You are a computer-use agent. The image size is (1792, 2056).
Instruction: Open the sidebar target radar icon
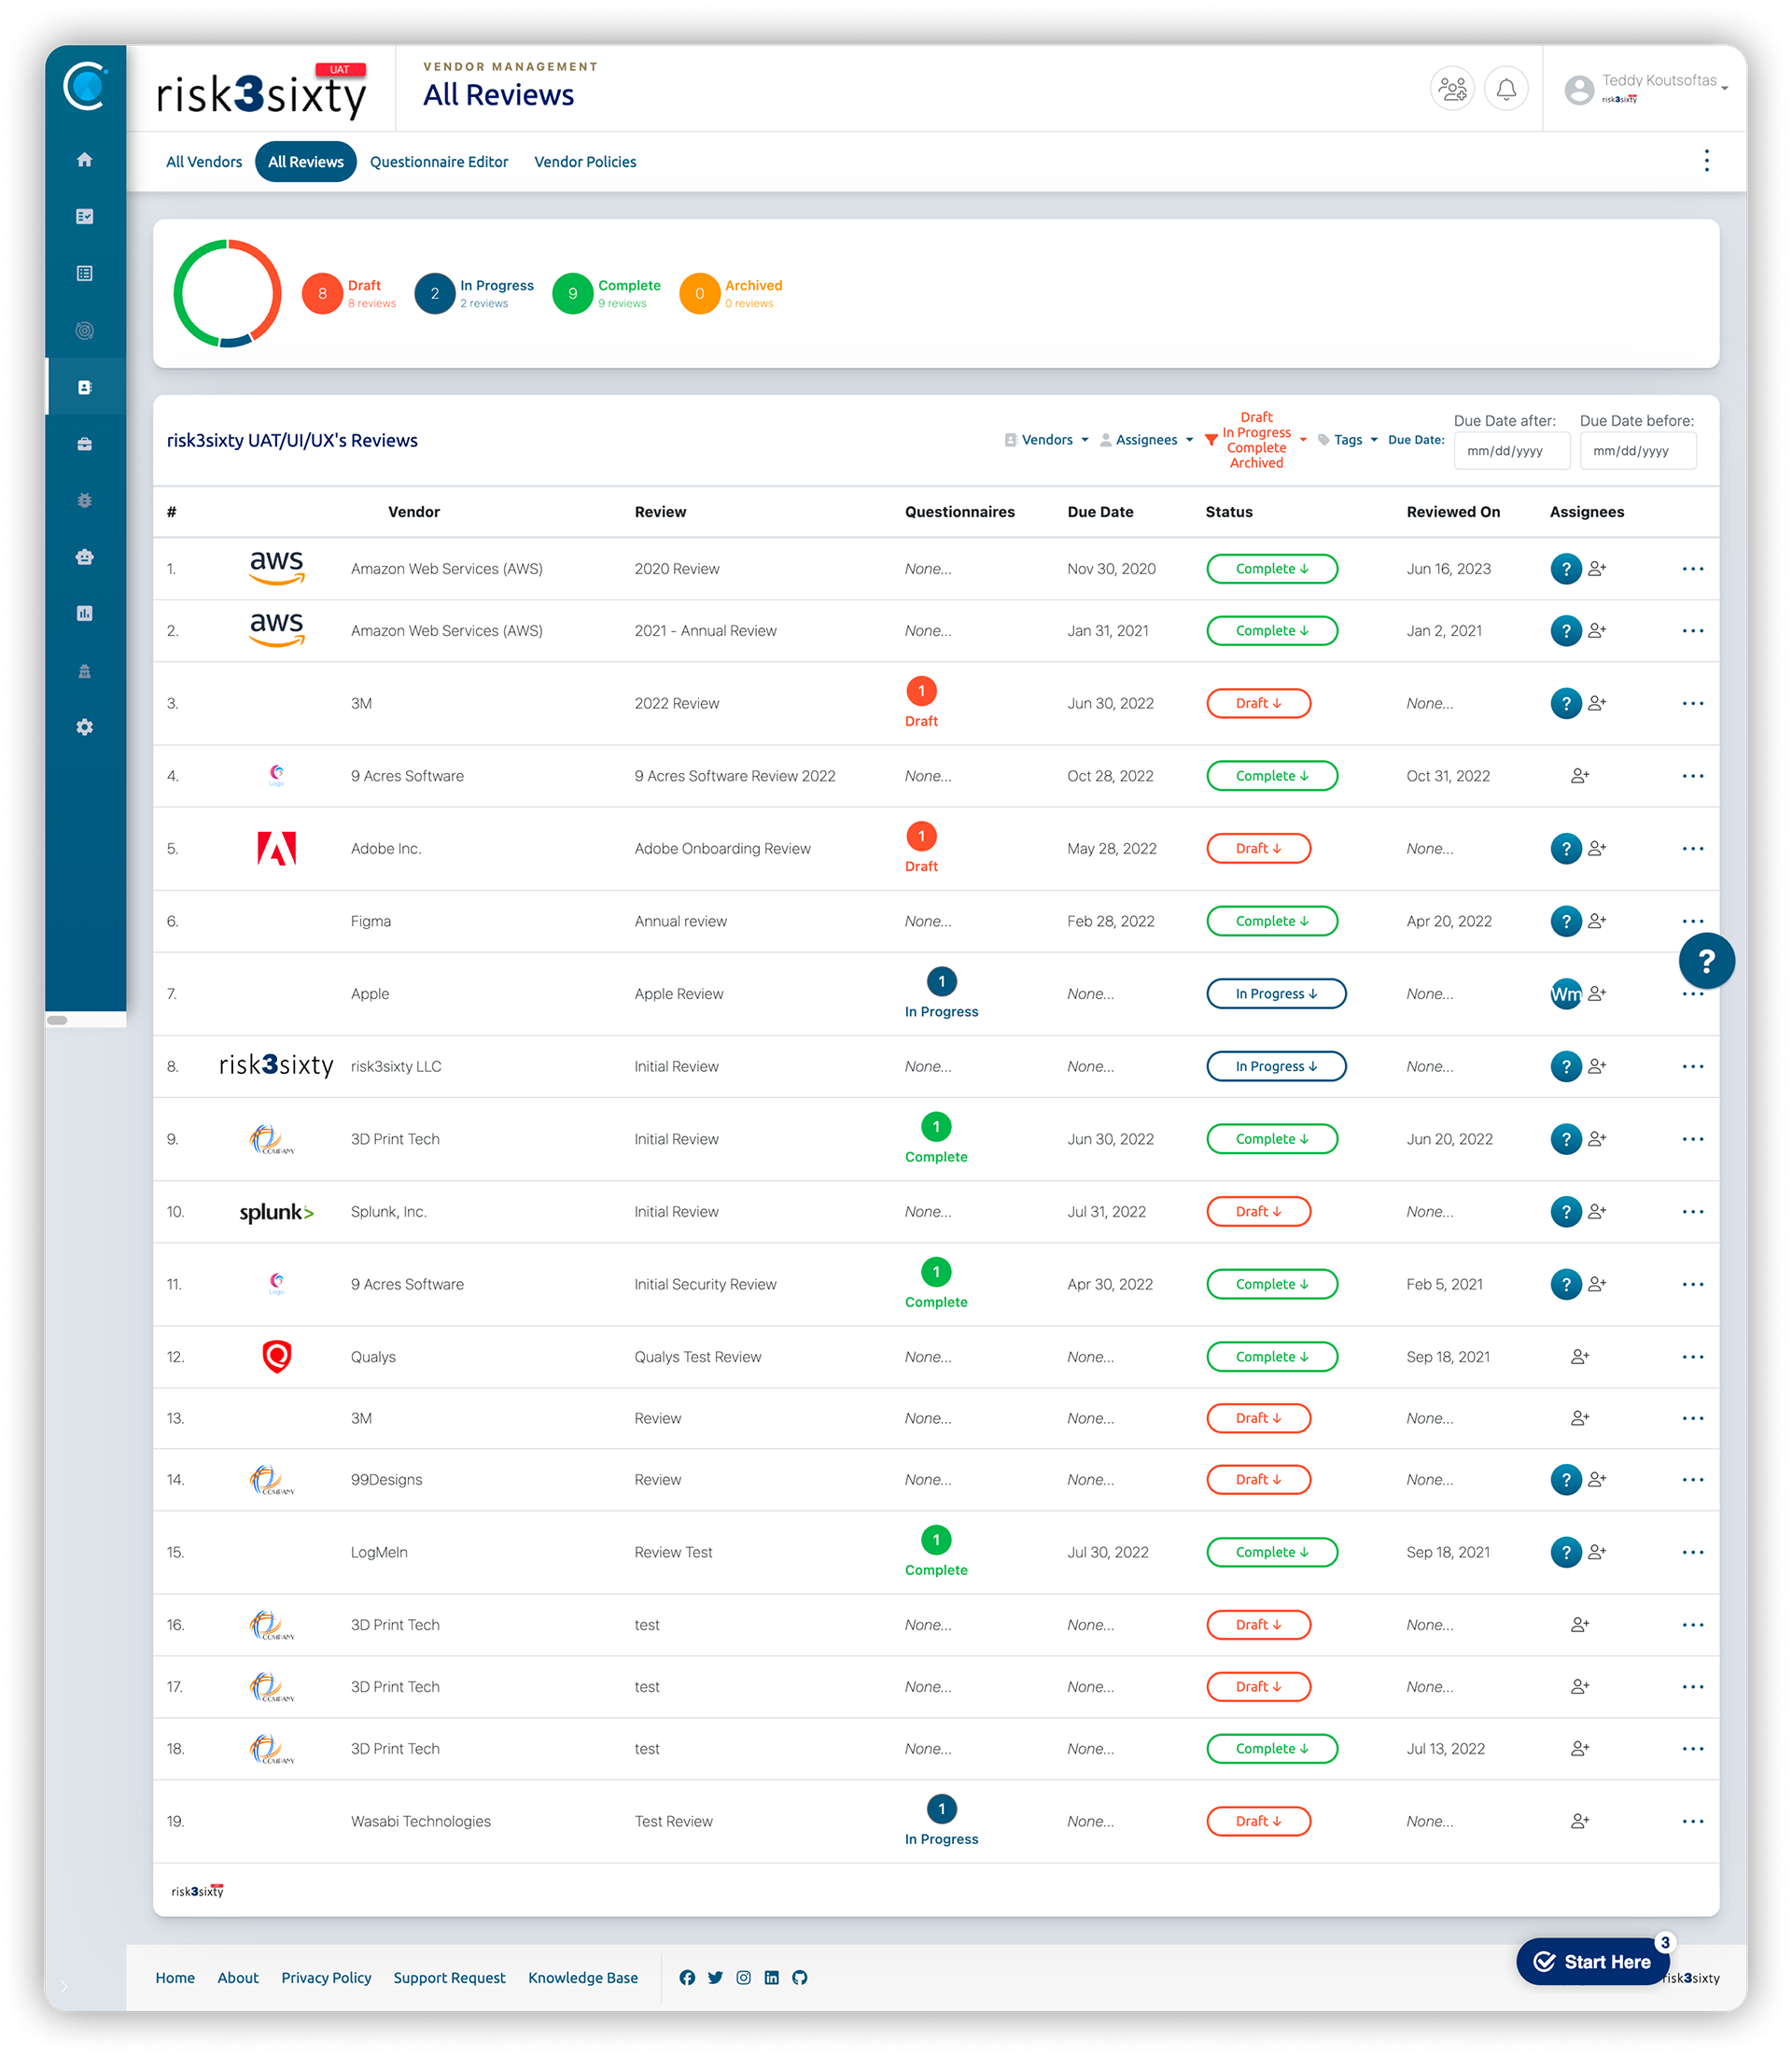pyautogui.click(x=85, y=331)
